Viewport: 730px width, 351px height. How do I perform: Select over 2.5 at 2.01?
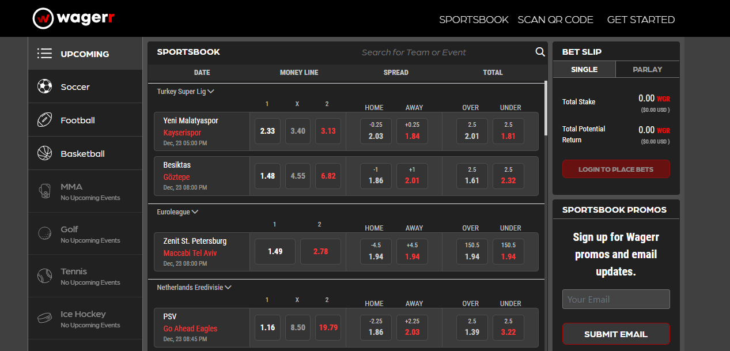(x=472, y=131)
